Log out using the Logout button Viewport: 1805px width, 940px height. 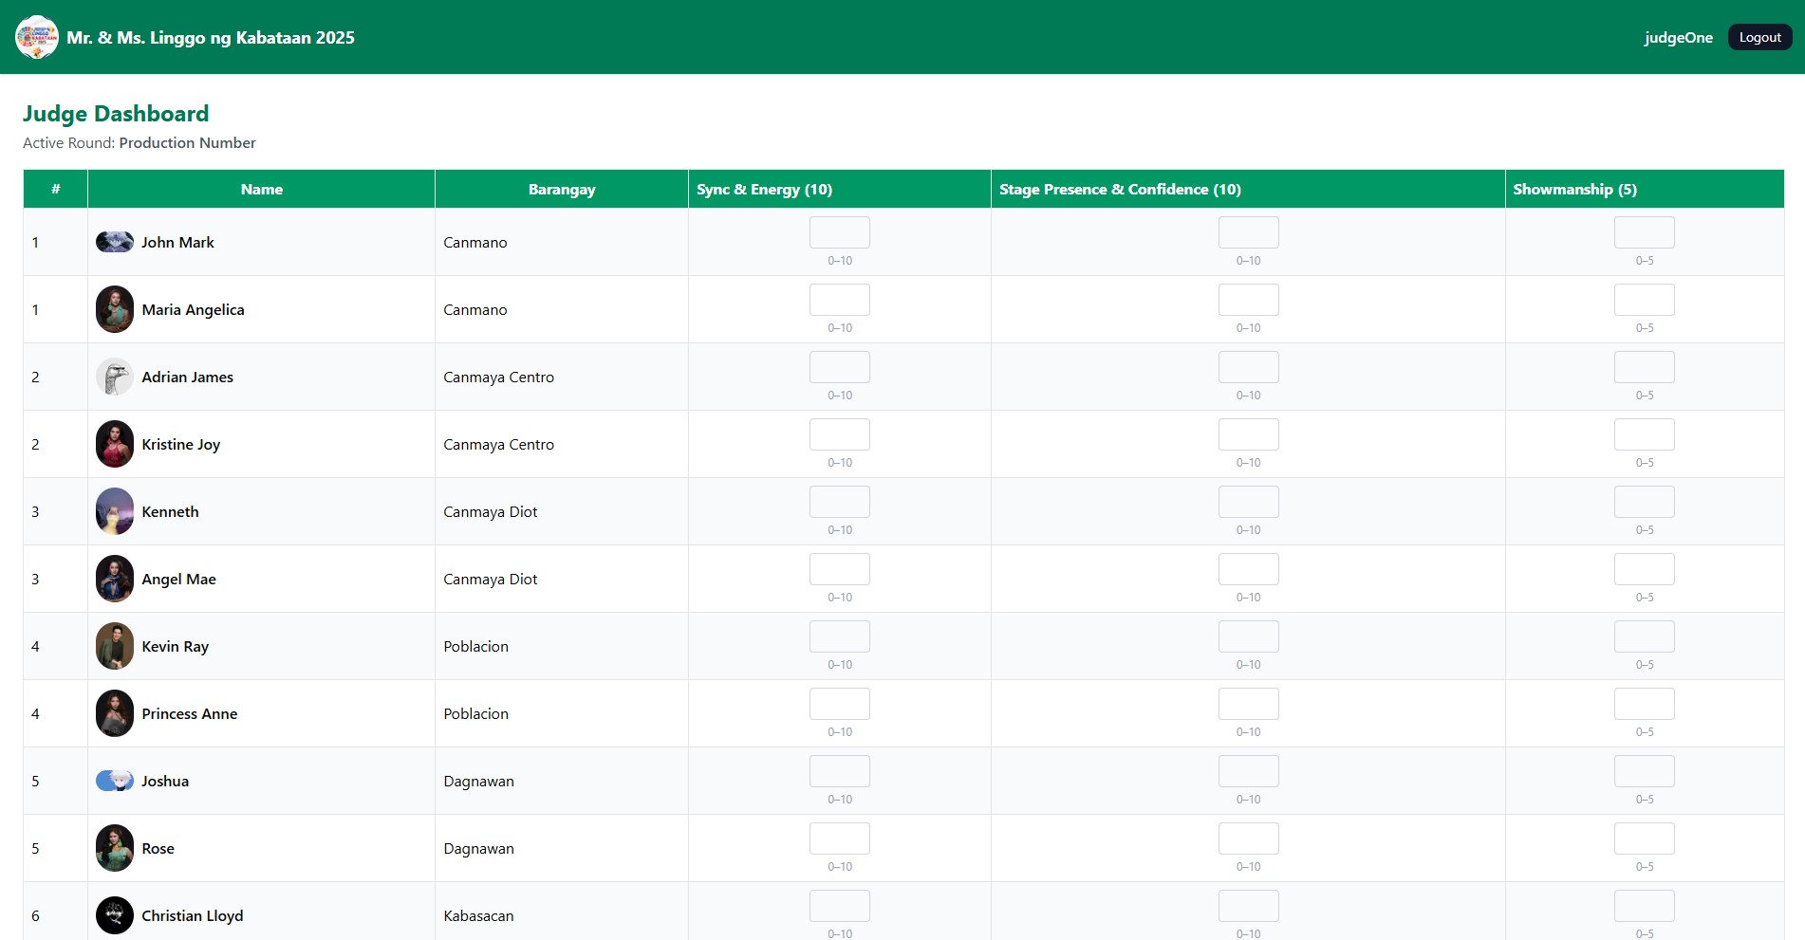click(1759, 37)
